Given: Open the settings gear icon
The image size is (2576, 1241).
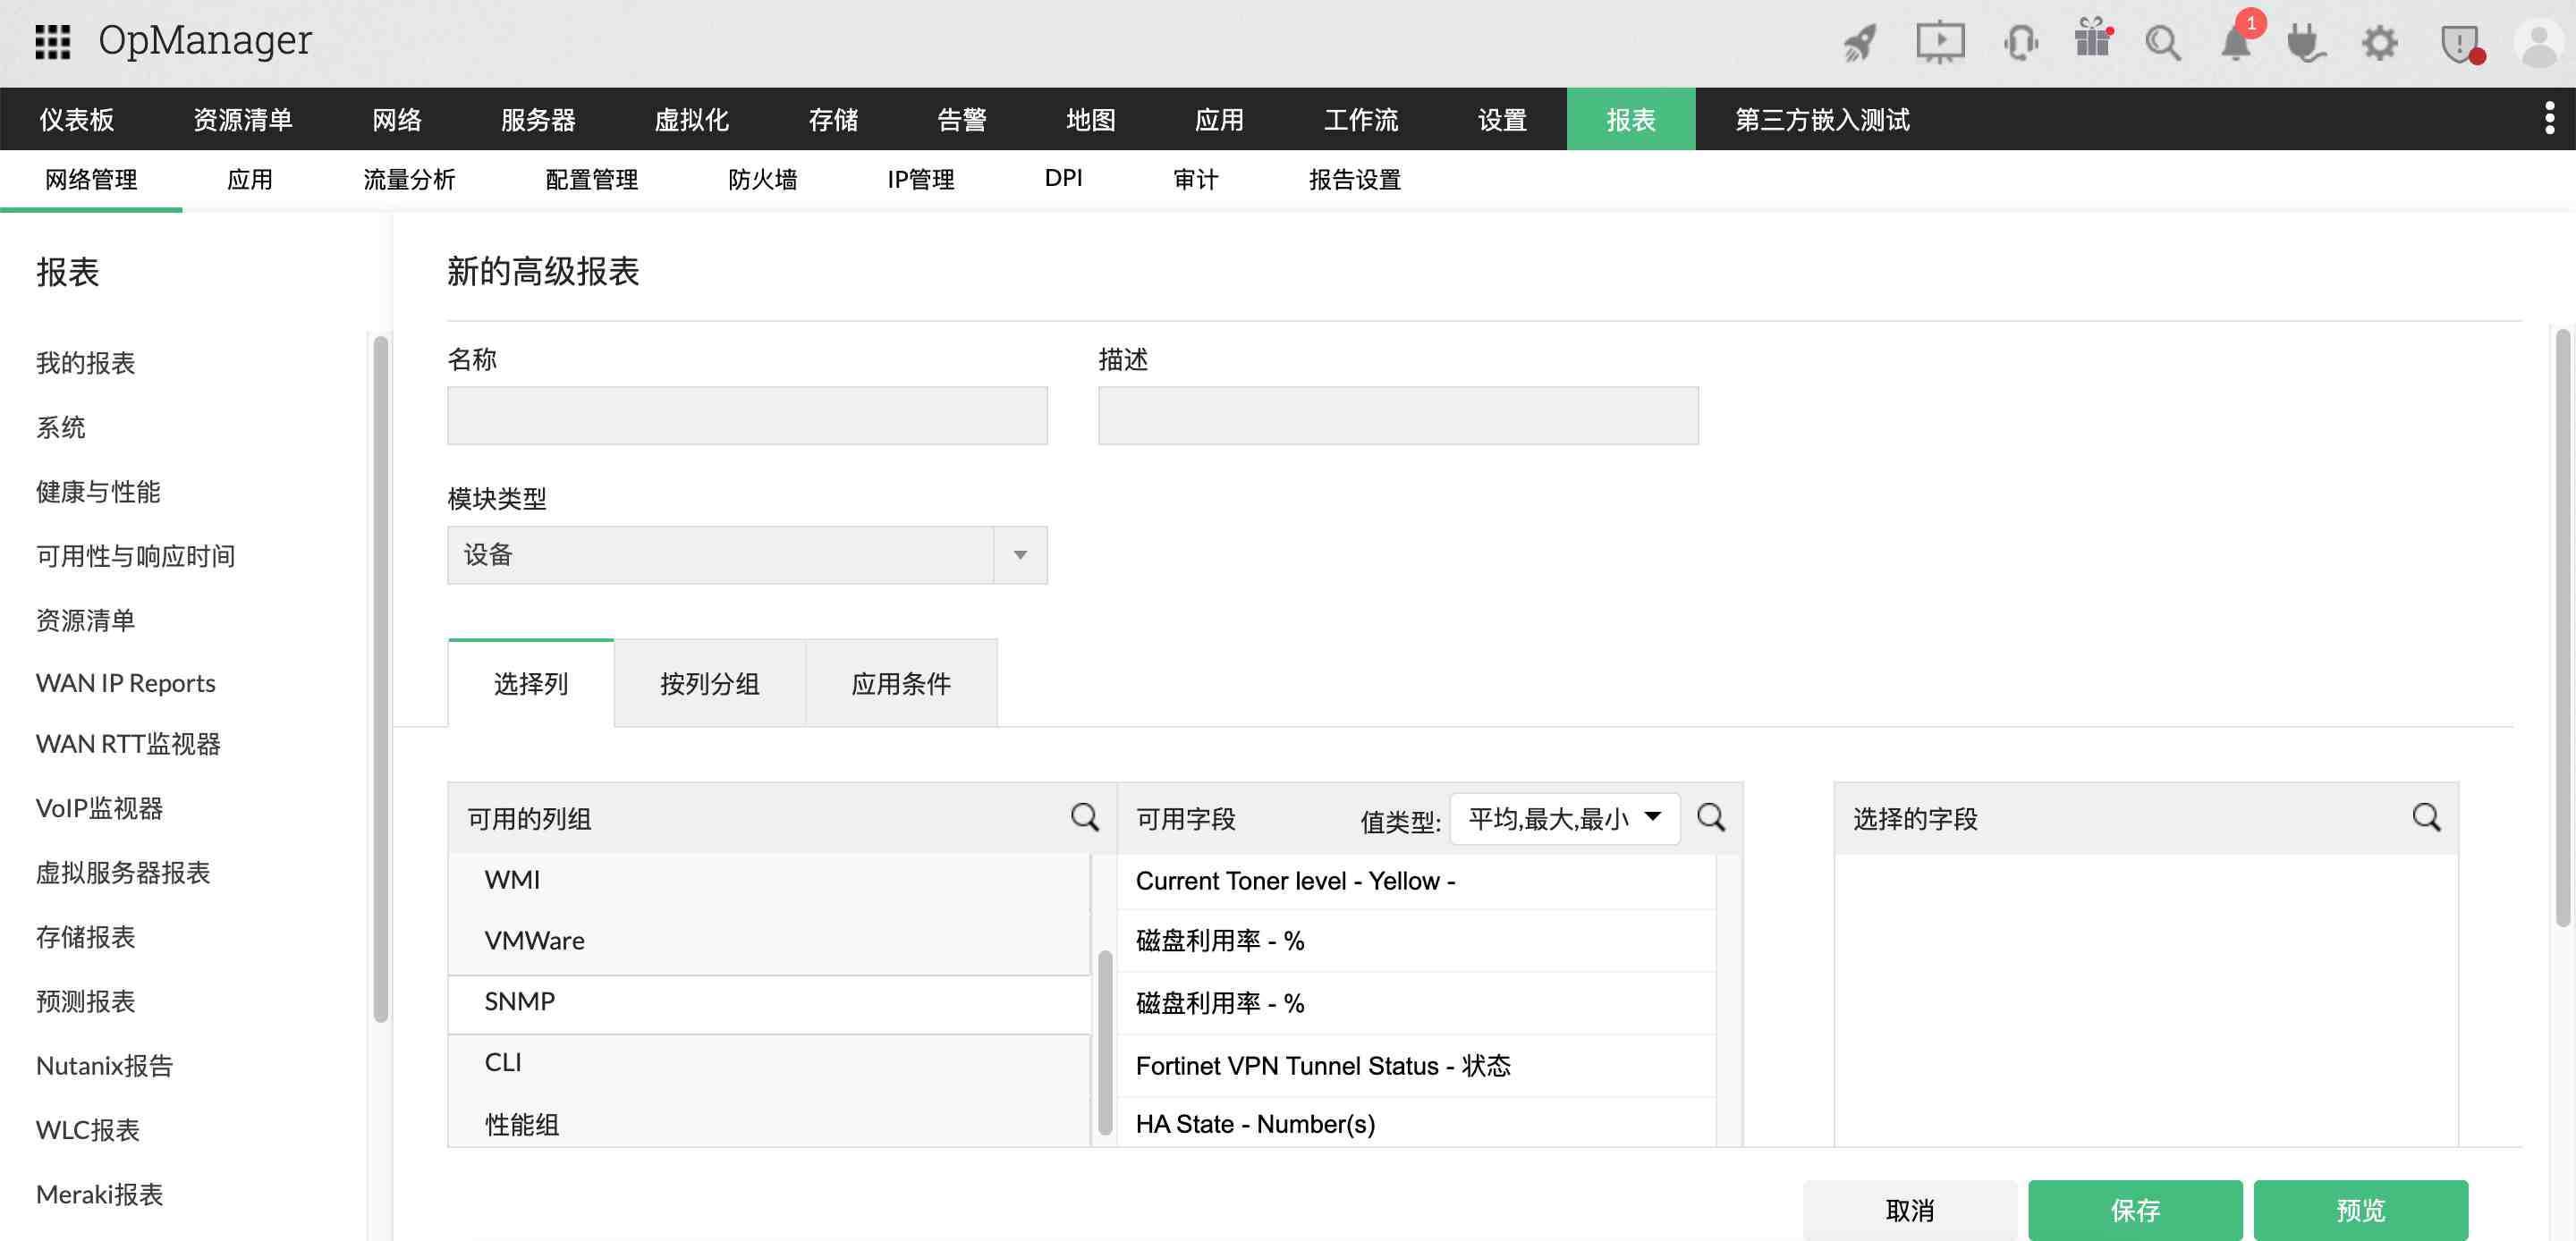Looking at the screenshot, I should tap(2381, 42).
